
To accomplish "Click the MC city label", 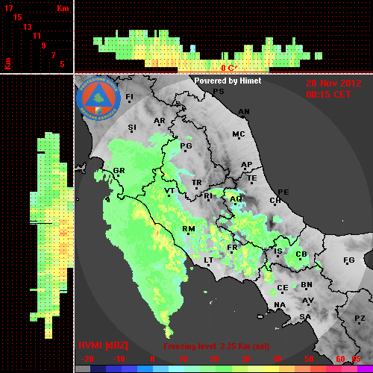I will [x=239, y=134].
